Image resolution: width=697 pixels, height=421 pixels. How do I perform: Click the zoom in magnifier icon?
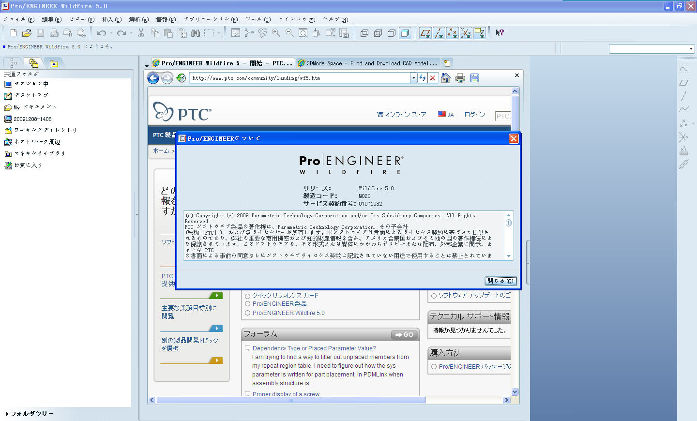click(x=276, y=33)
